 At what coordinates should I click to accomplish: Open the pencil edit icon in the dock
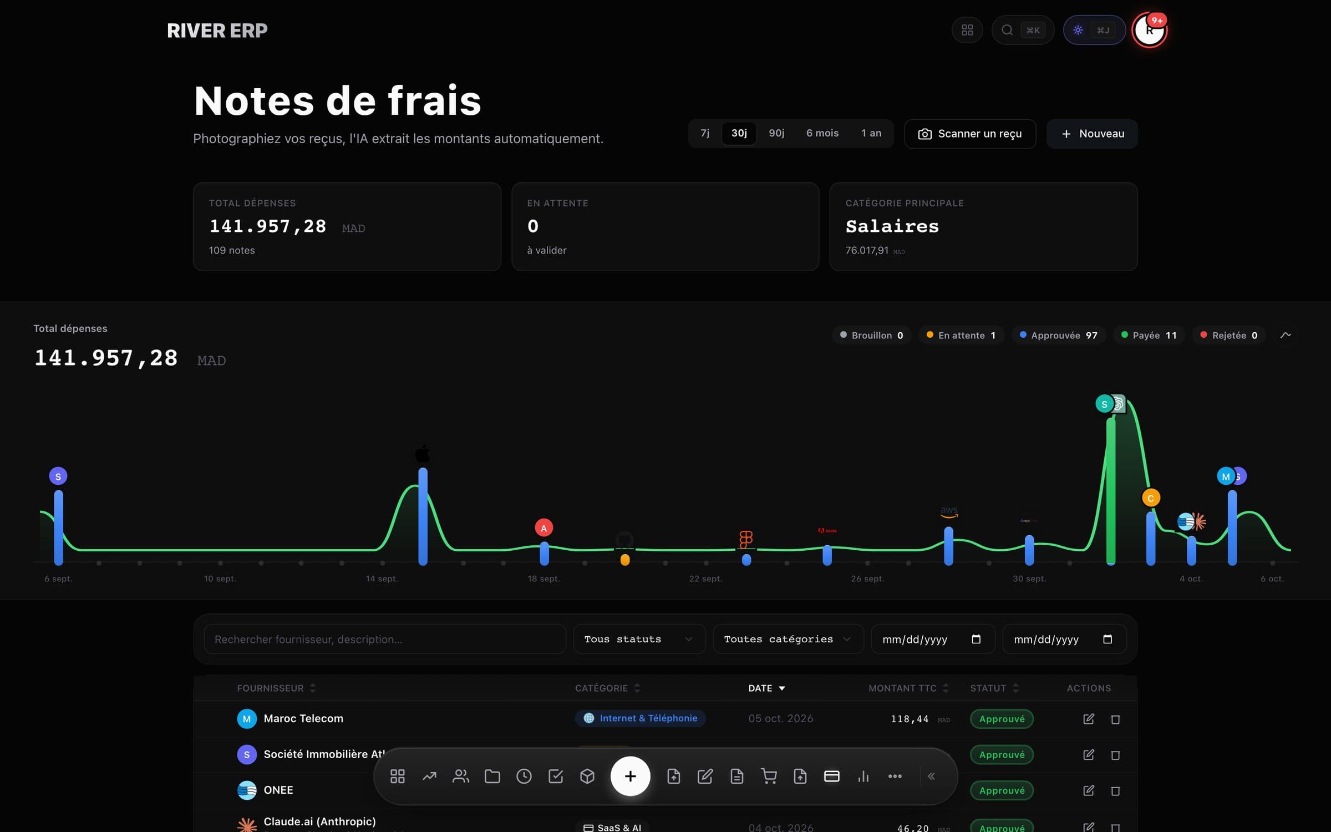click(x=705, y=776)
